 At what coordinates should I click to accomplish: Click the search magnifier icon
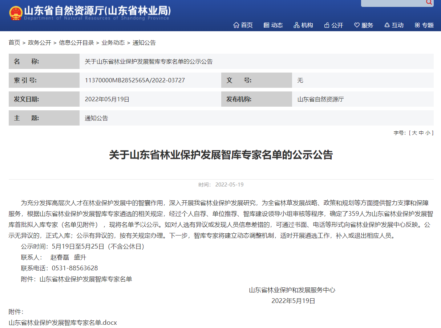click(x=429, y=2)
